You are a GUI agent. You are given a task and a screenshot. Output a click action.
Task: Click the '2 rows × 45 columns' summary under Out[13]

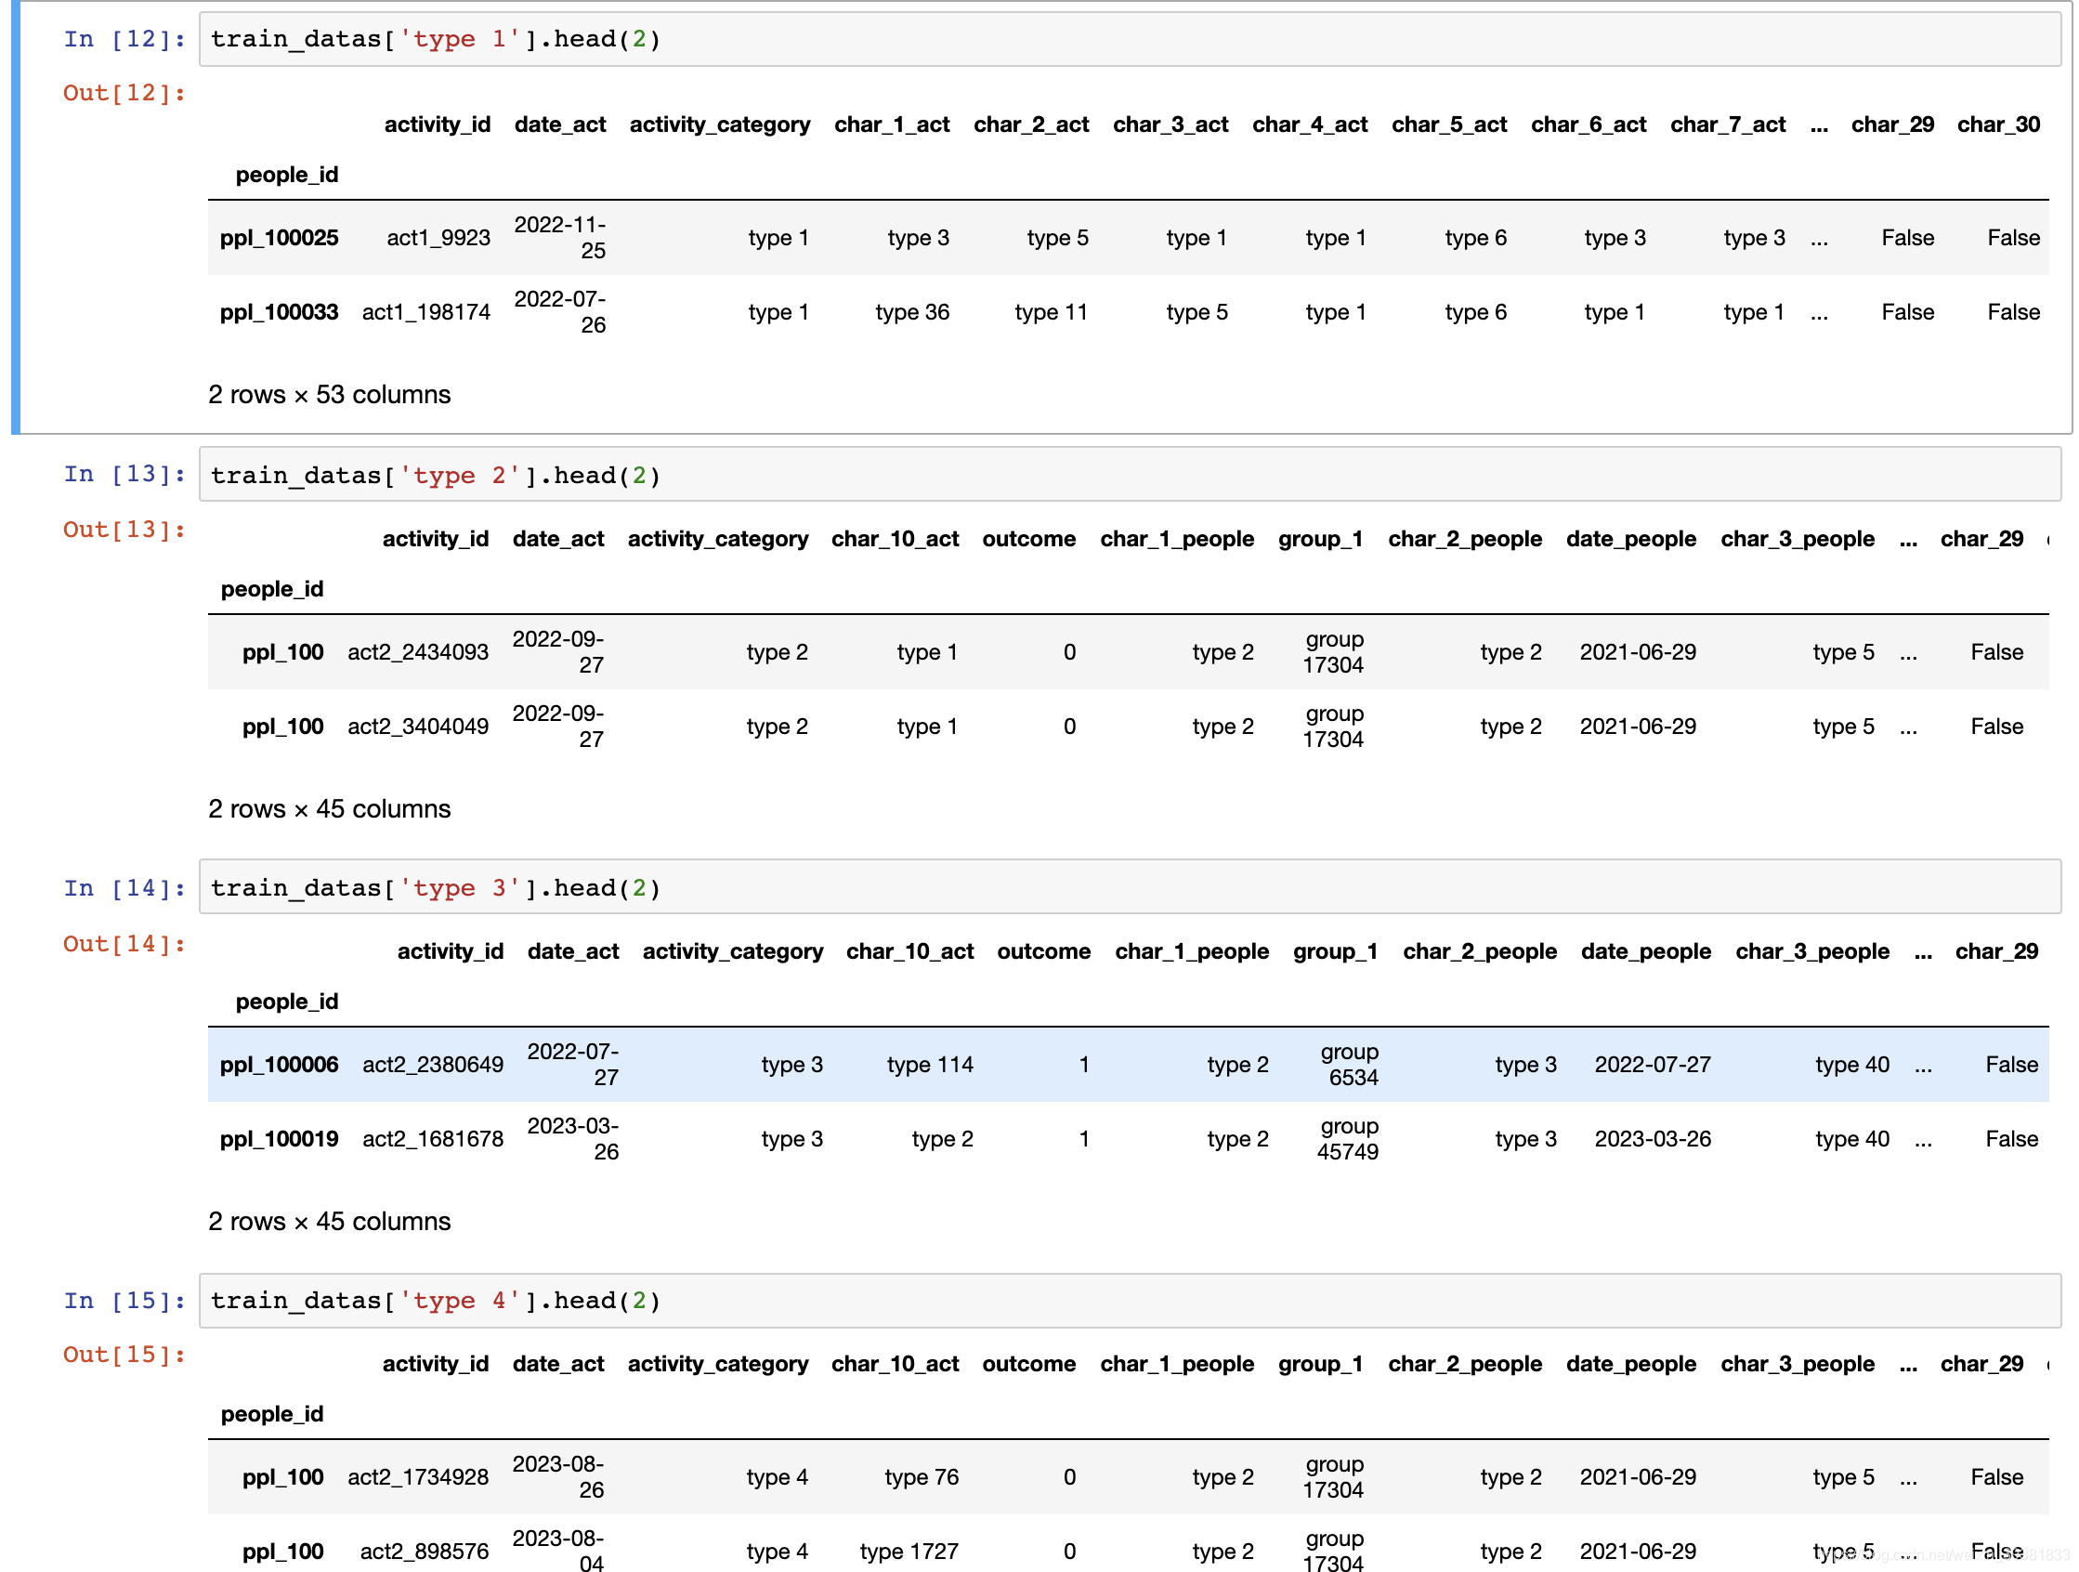point(330,809)
